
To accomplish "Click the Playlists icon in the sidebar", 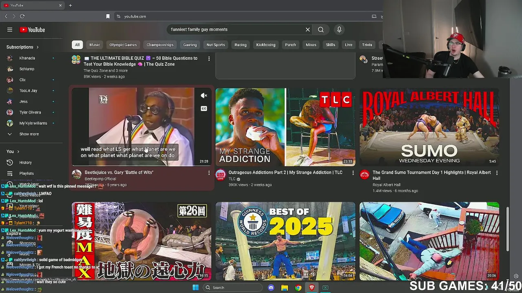I will [10, 173].
